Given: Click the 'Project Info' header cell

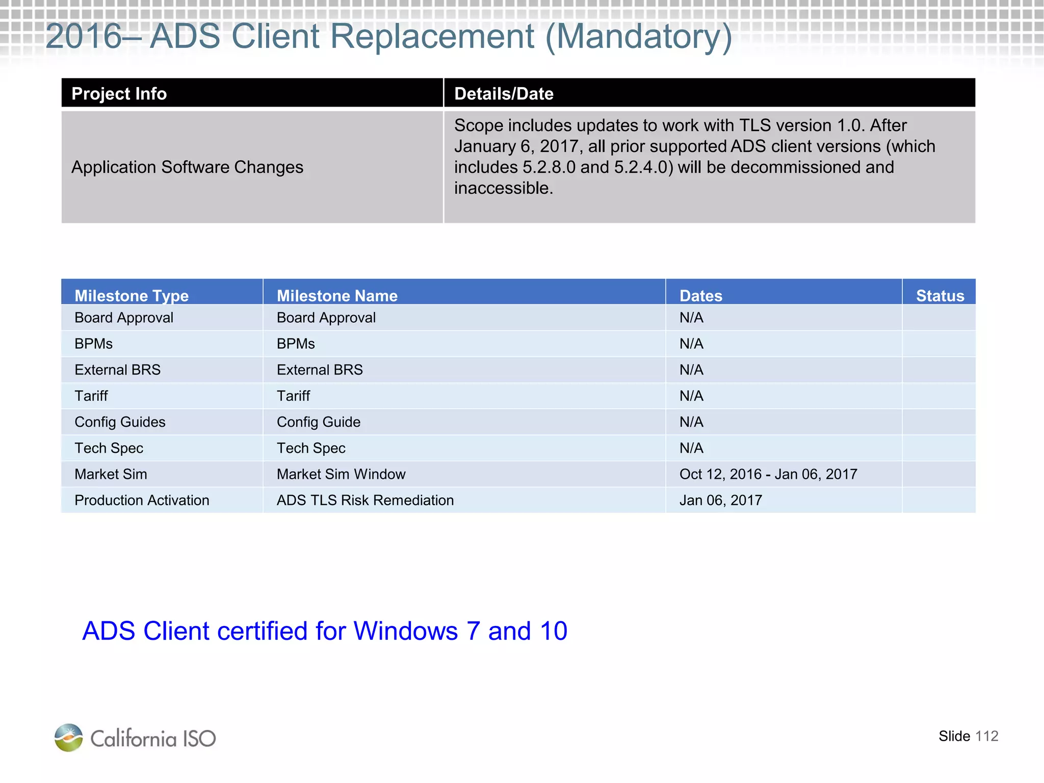Looking at the screenshot, I should pyautogui.click(x=252, y=93).
